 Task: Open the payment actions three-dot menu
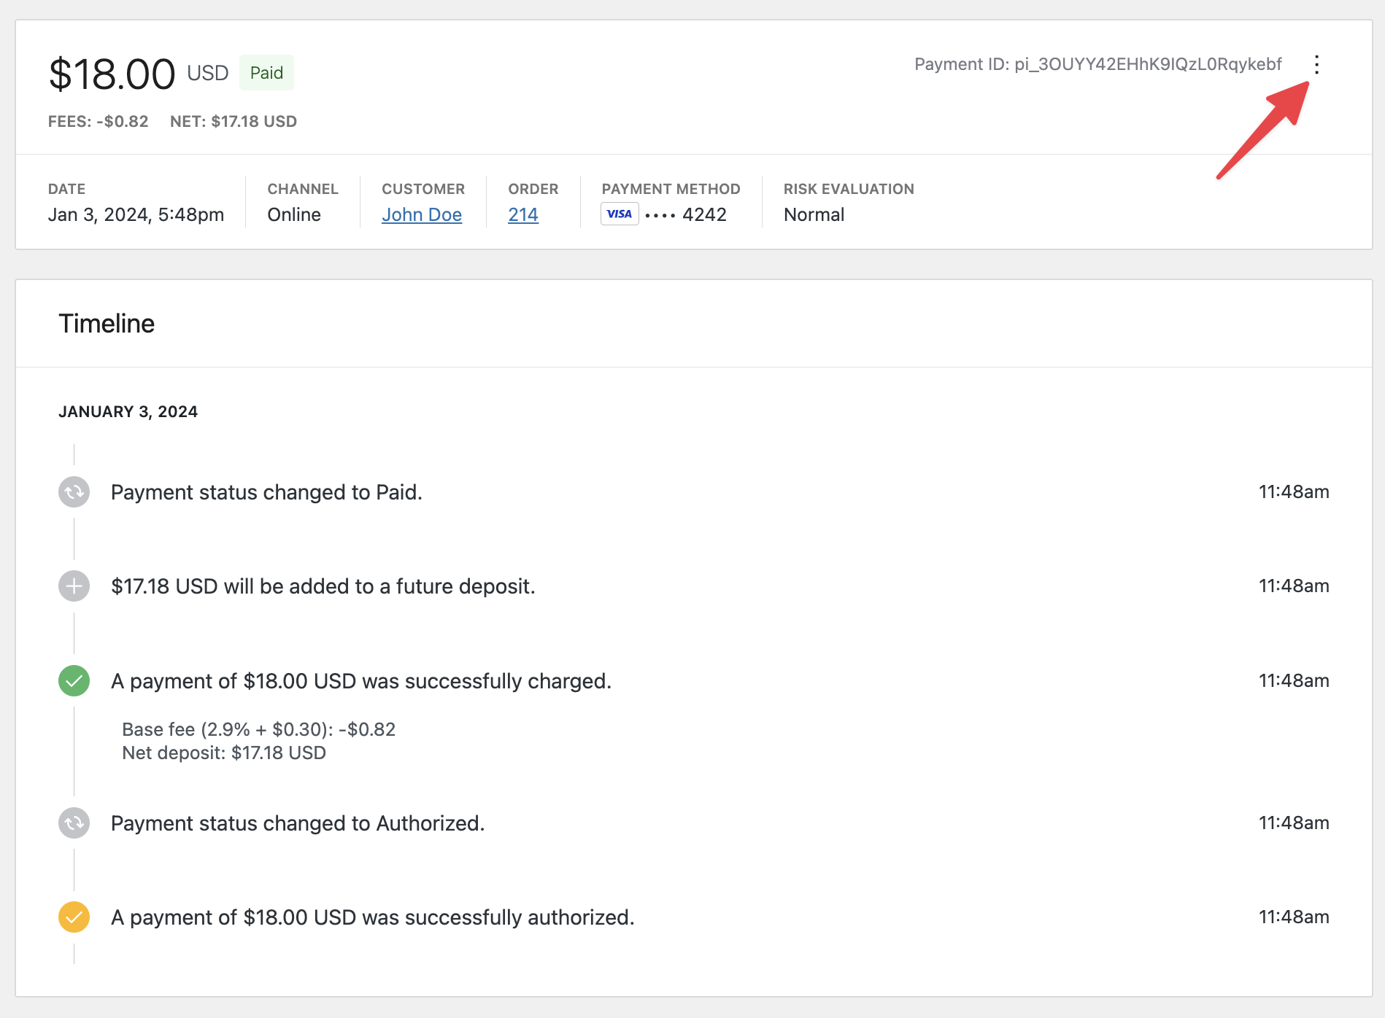1317,66
